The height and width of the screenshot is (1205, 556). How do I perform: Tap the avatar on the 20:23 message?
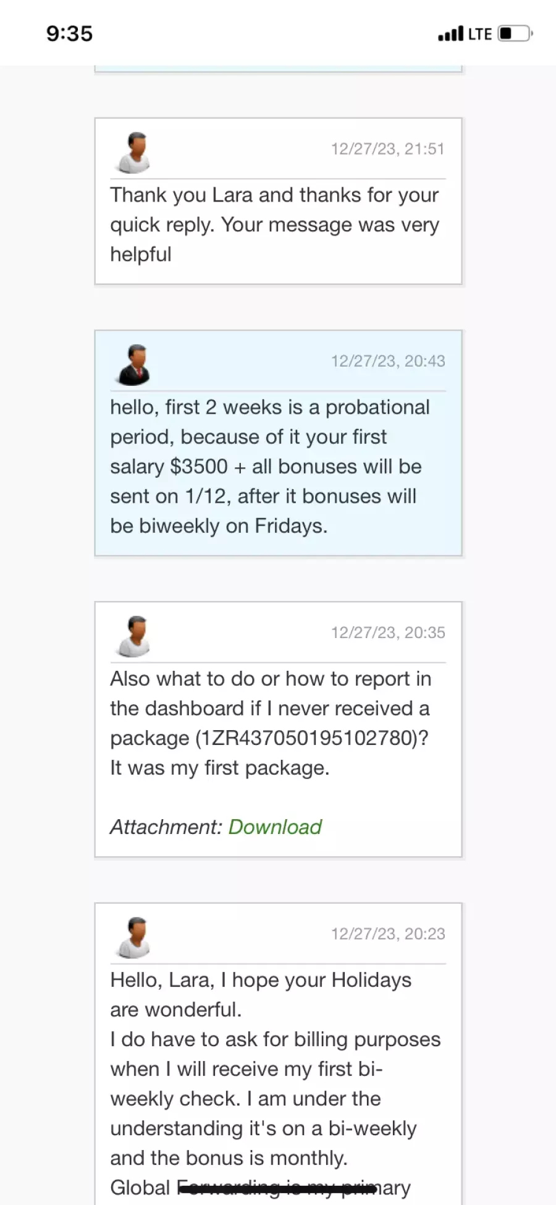(133, 937)
